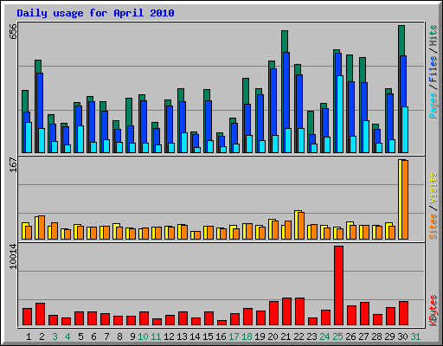
Task: Select day label 14
Action: [x=195, y=336]
